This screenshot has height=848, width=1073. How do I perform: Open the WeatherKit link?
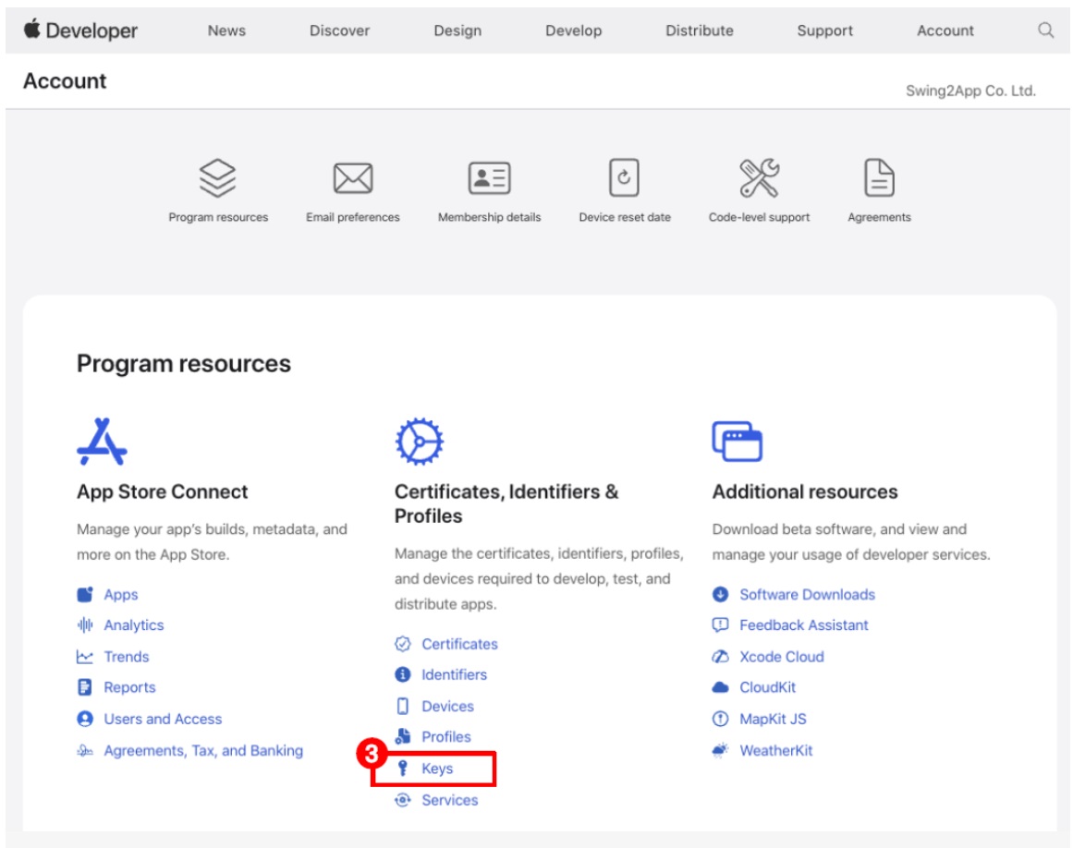click(x=776, y=751)
